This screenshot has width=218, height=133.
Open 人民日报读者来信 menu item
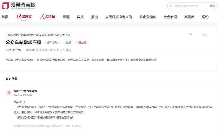coord(119,17)
